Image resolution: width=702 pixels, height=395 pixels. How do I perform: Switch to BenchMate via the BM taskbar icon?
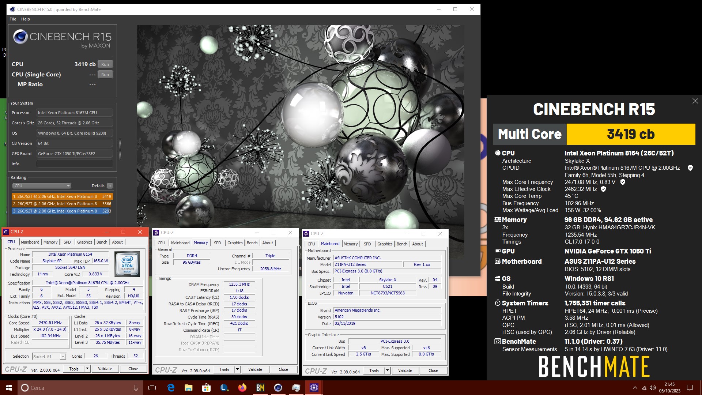point(260,388)
